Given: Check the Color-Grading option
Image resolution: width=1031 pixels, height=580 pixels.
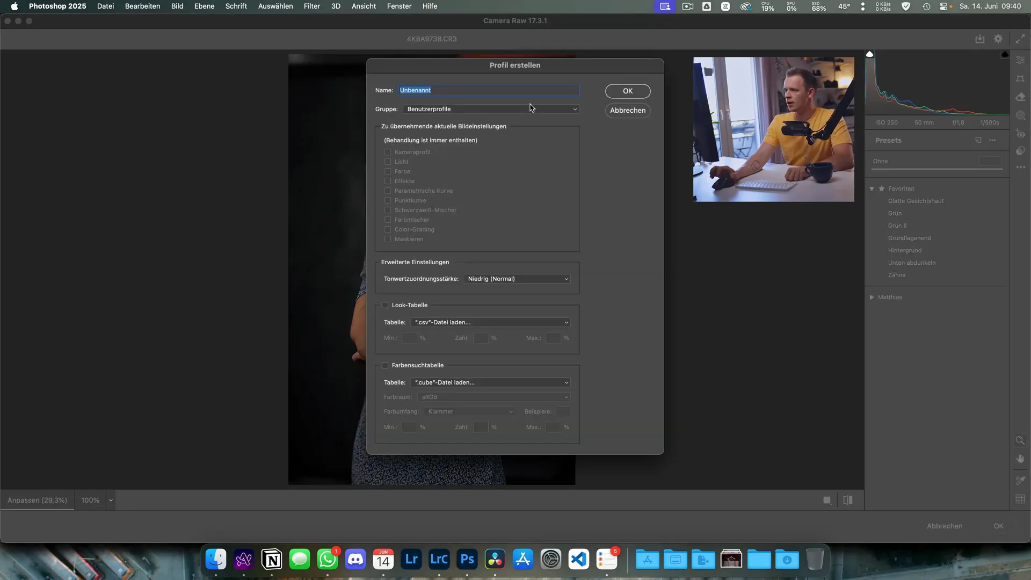Looking at the screenshot, I should pos(388,229).
